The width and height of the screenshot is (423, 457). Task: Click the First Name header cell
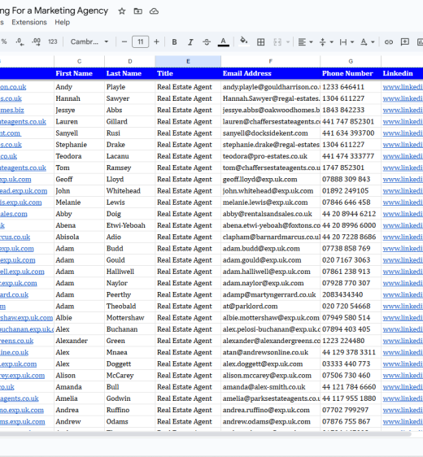tap(79, 73)
